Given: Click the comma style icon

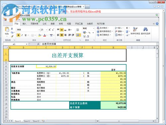Looking at the screenshot, I should point(93,33).
